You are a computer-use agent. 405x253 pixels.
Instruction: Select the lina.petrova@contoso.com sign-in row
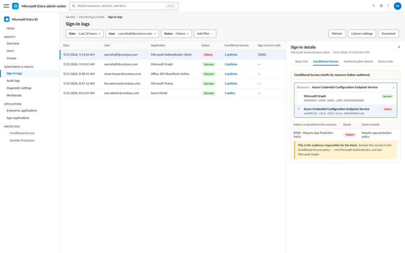173,83
